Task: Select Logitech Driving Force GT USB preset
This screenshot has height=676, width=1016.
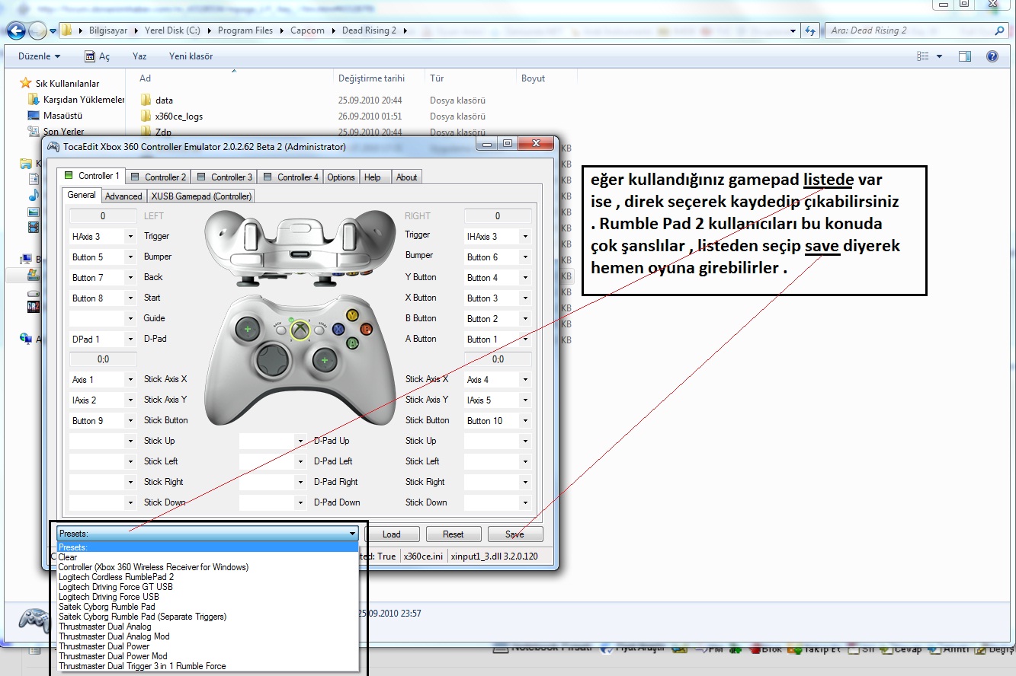Action: (x=207, y=587)
